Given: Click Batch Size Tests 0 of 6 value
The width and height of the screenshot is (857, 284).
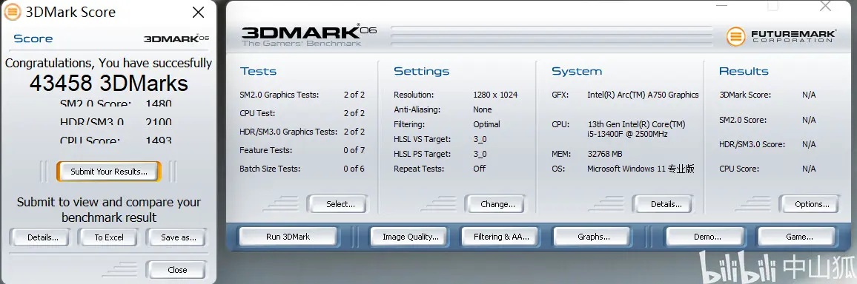Looking at the screenshot, I should (x=354, y=169).
